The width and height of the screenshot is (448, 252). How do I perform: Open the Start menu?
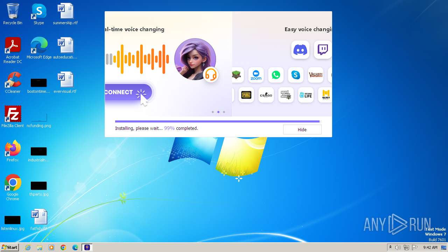(x=9, y=247)
